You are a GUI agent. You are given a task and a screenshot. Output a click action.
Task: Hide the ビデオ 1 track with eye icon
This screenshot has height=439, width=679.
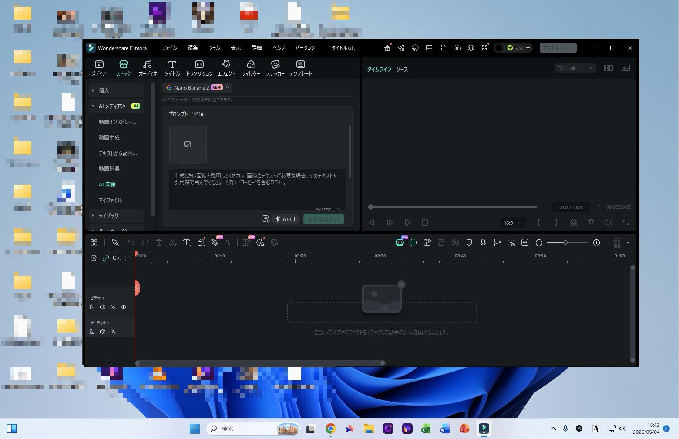pyautogui.click(x=124, y=307)
